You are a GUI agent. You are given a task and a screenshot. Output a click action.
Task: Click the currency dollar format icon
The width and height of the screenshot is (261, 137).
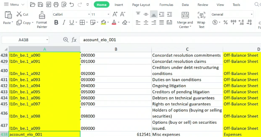[x=215, y=22]
